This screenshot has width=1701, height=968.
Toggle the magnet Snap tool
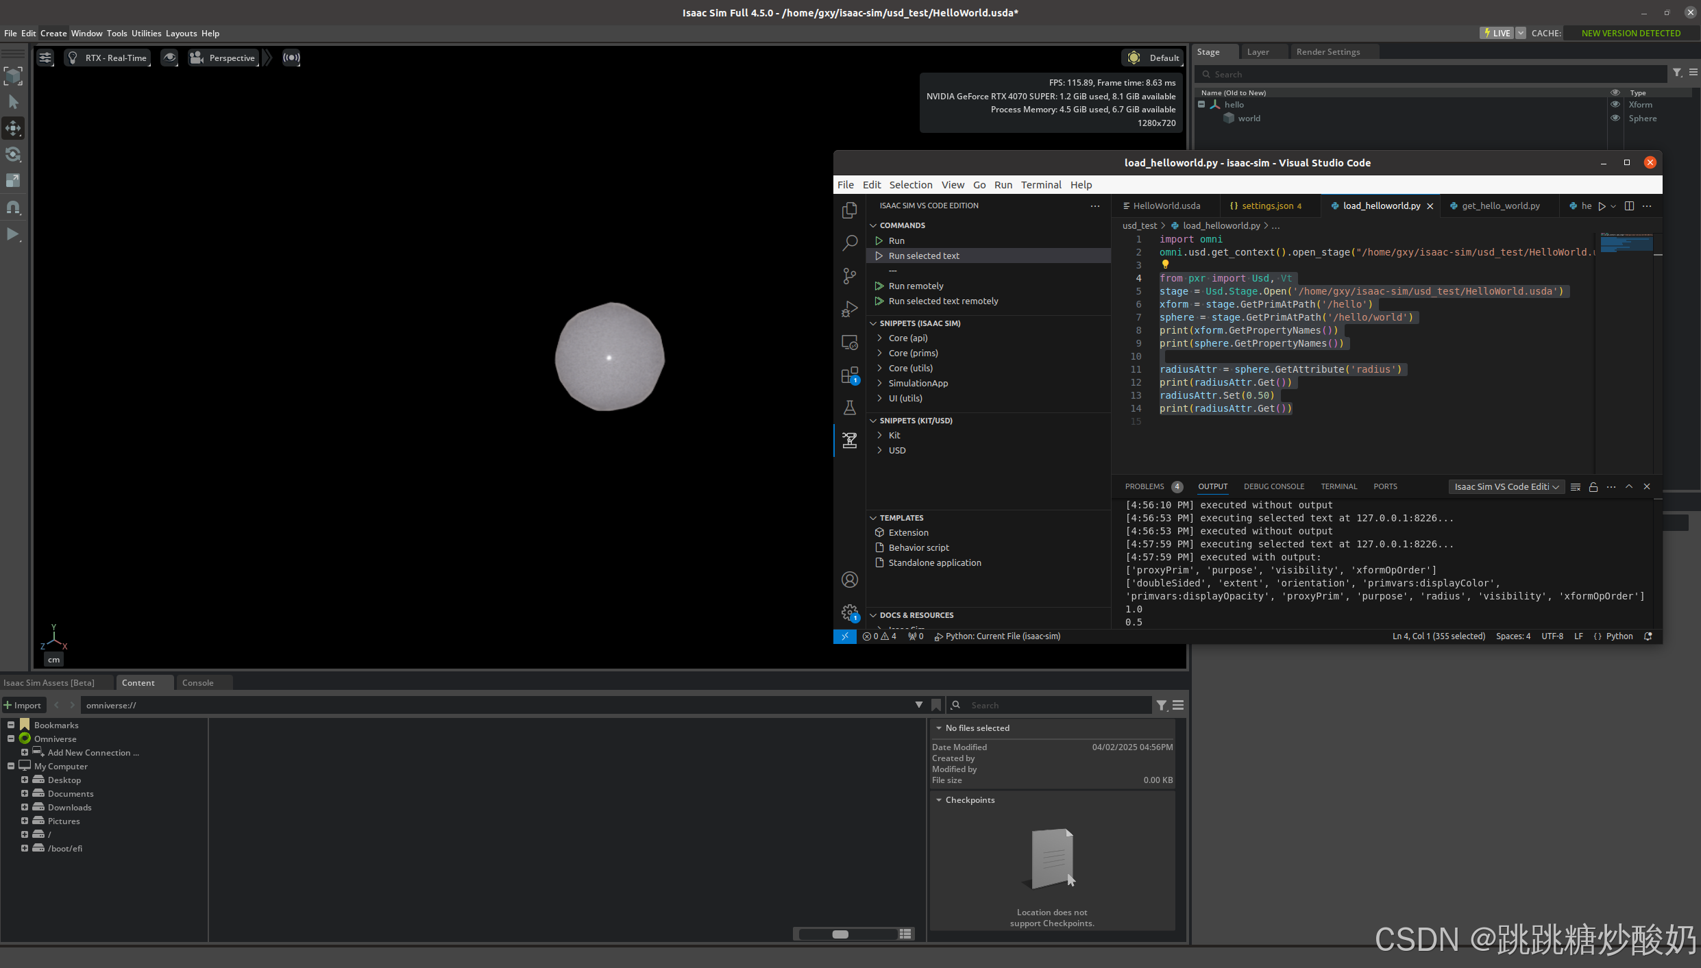click(x=13, y=207)
